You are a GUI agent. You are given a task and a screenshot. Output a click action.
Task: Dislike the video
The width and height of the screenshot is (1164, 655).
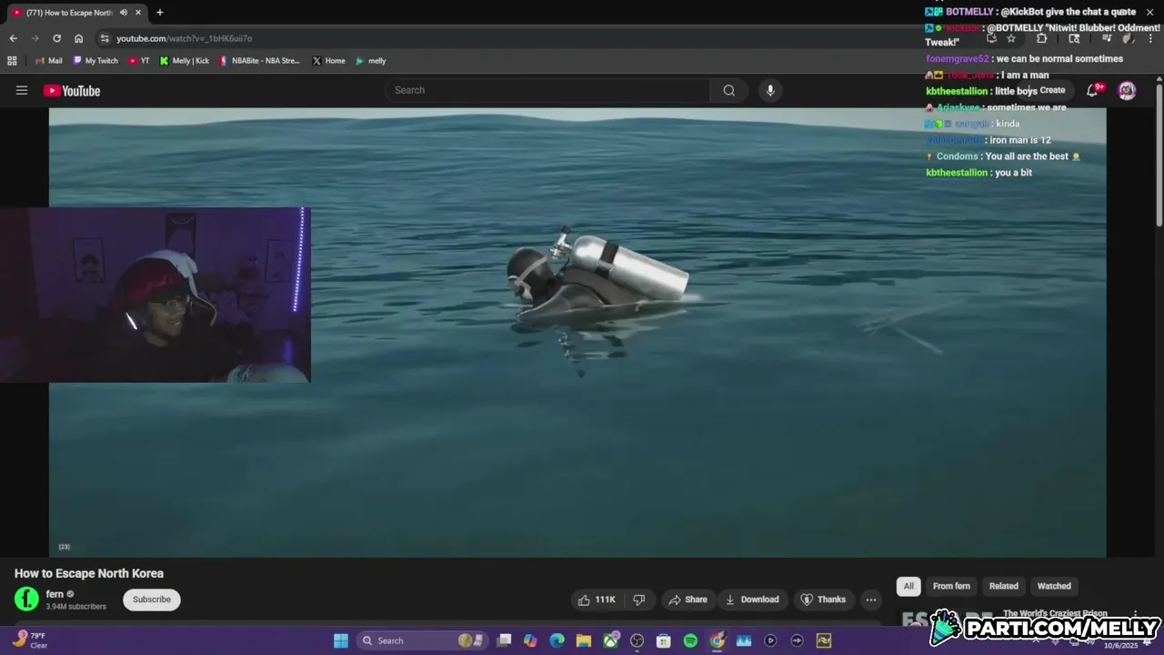pyautogui.click(x=639, y=600)
